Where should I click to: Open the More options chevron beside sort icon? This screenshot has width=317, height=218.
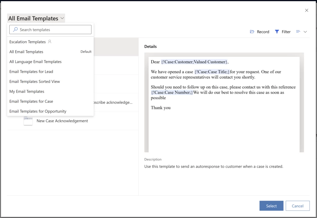pos(305,32)
